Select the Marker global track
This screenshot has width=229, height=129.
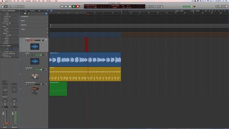[34, 21]
